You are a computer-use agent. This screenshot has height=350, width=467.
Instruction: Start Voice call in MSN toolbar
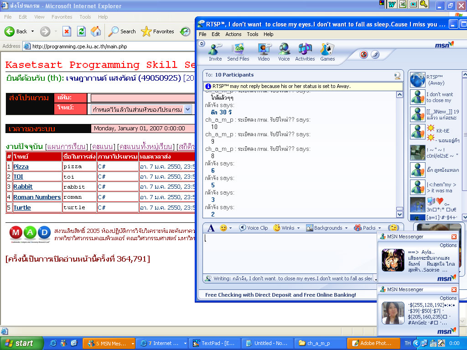(284, 52)
